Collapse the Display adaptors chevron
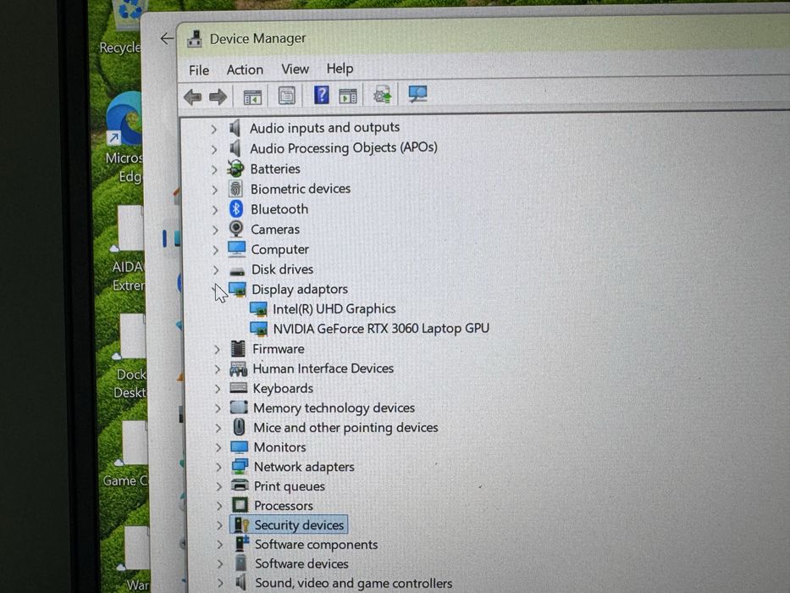Screen dimensions: 790x593 click(x=216, y=290)
